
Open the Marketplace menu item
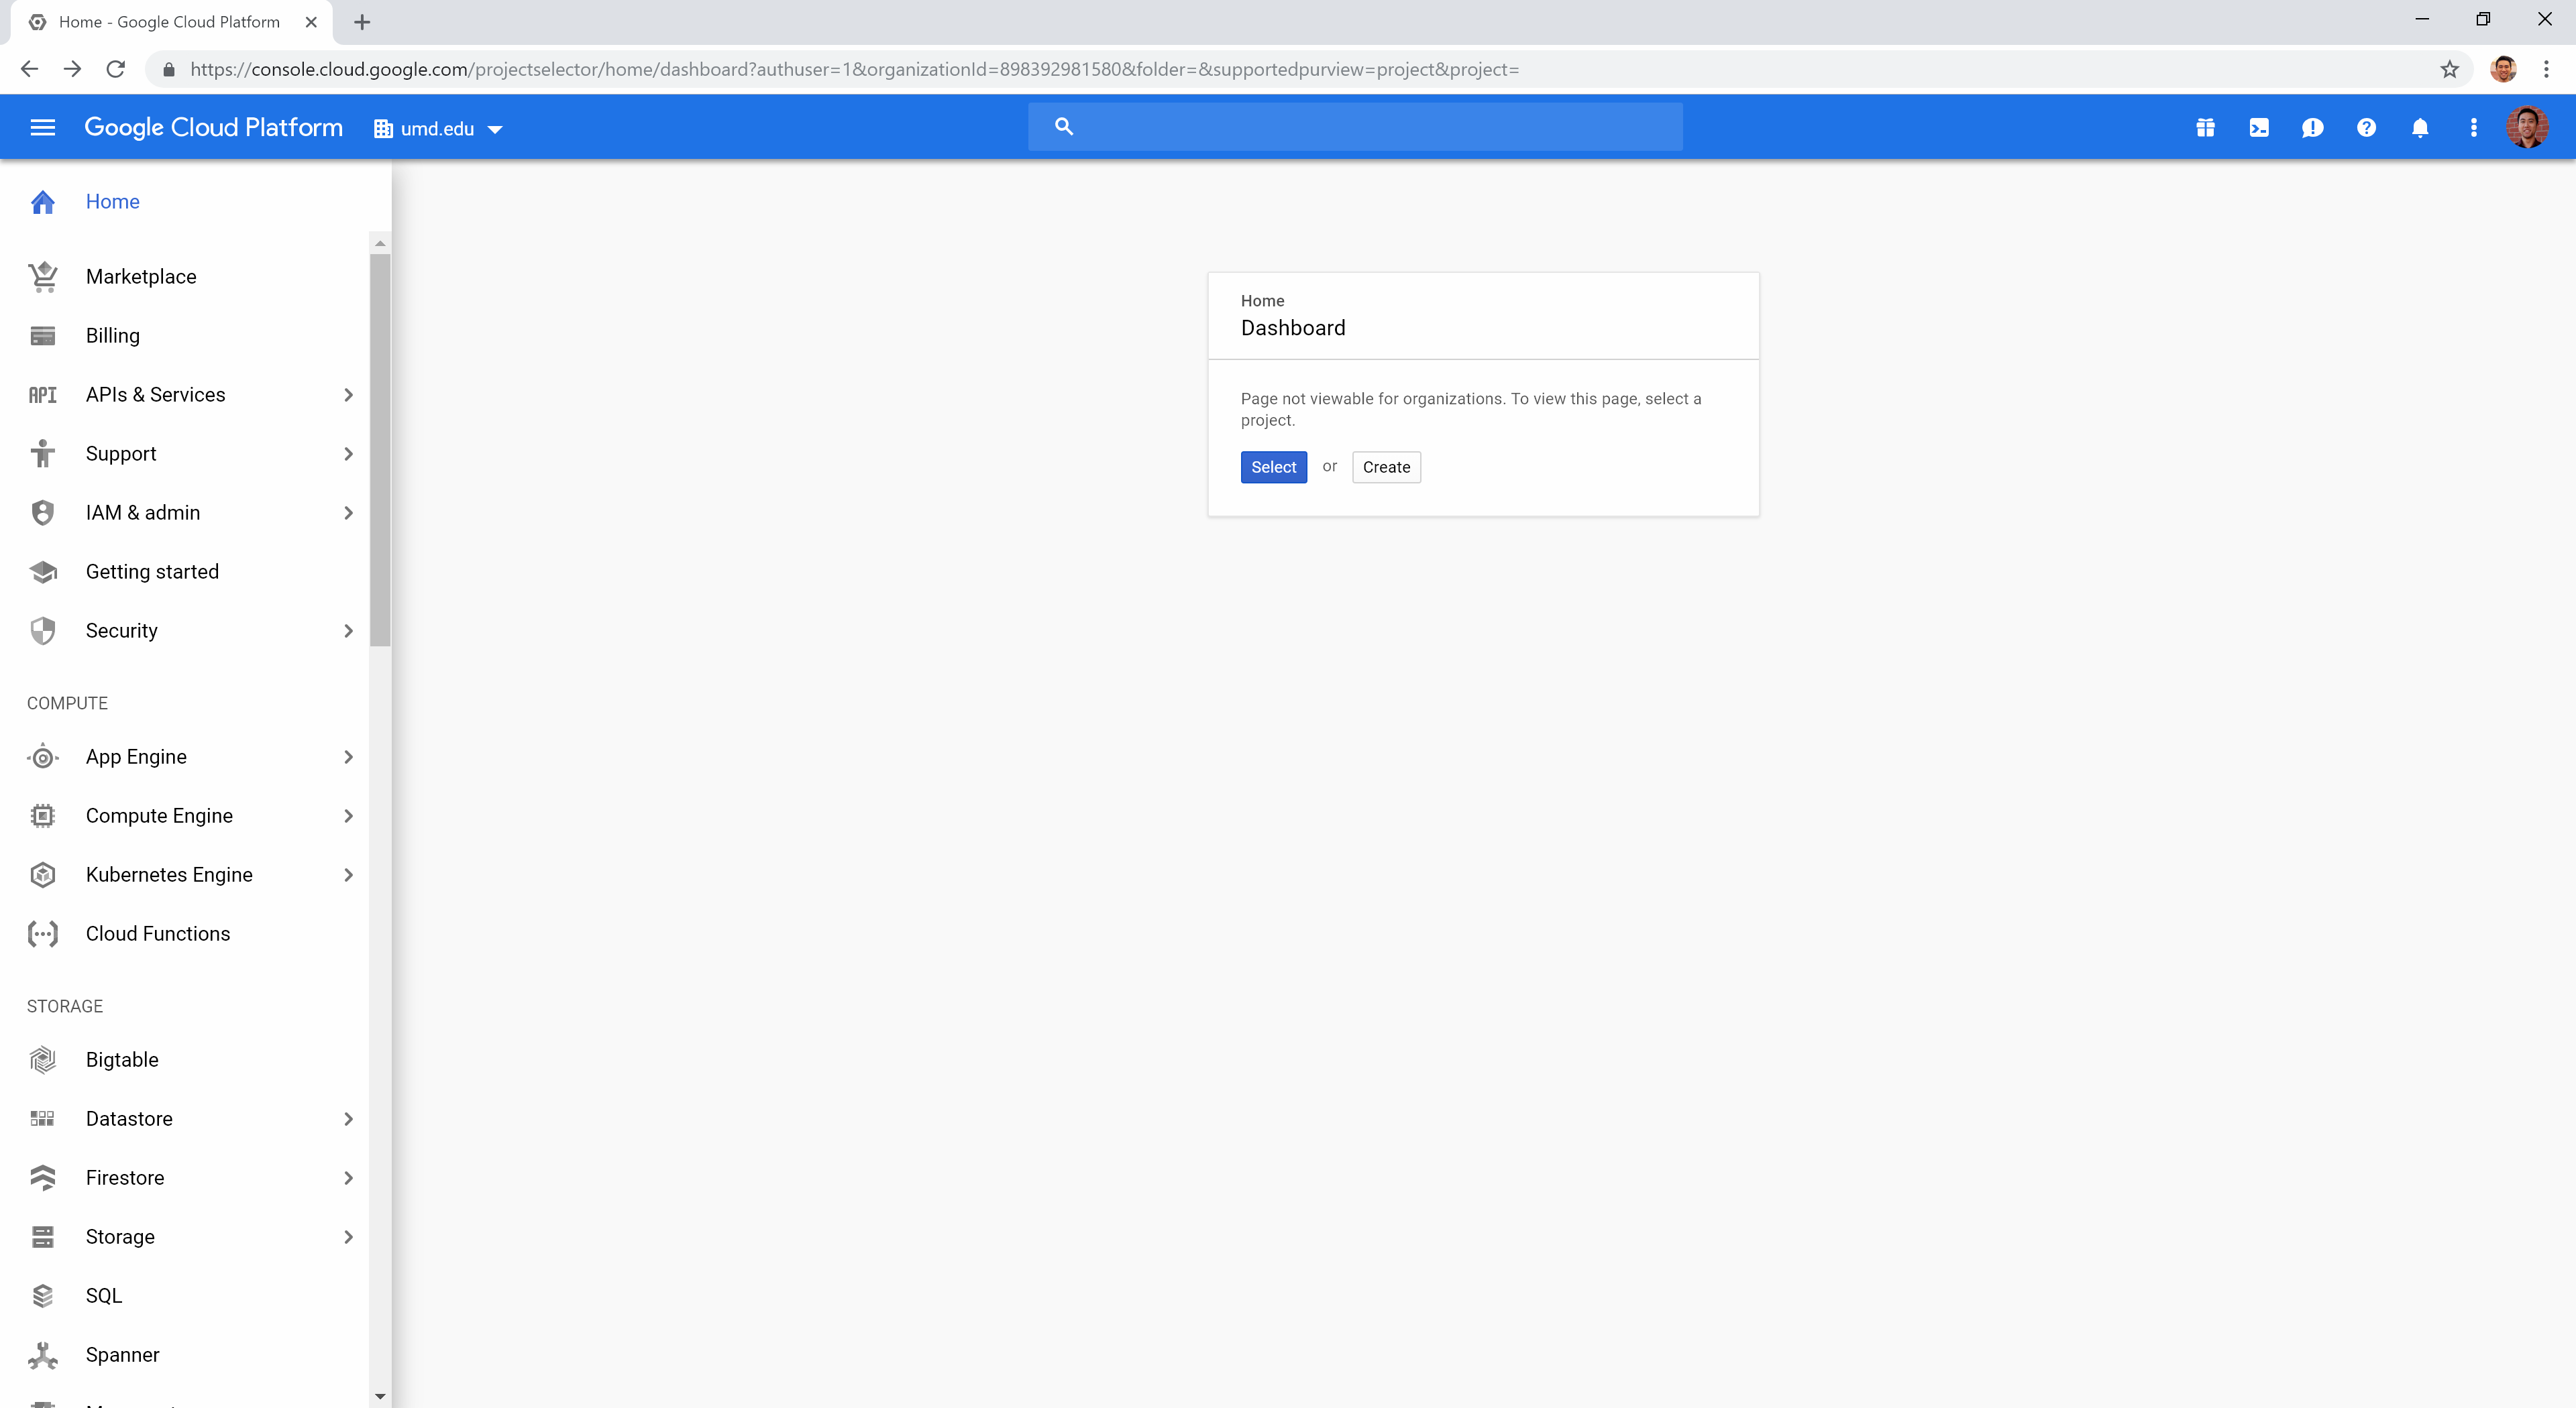pos(185,277)
